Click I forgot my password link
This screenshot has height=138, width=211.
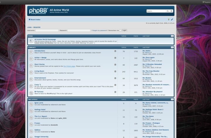click(99, 30)
